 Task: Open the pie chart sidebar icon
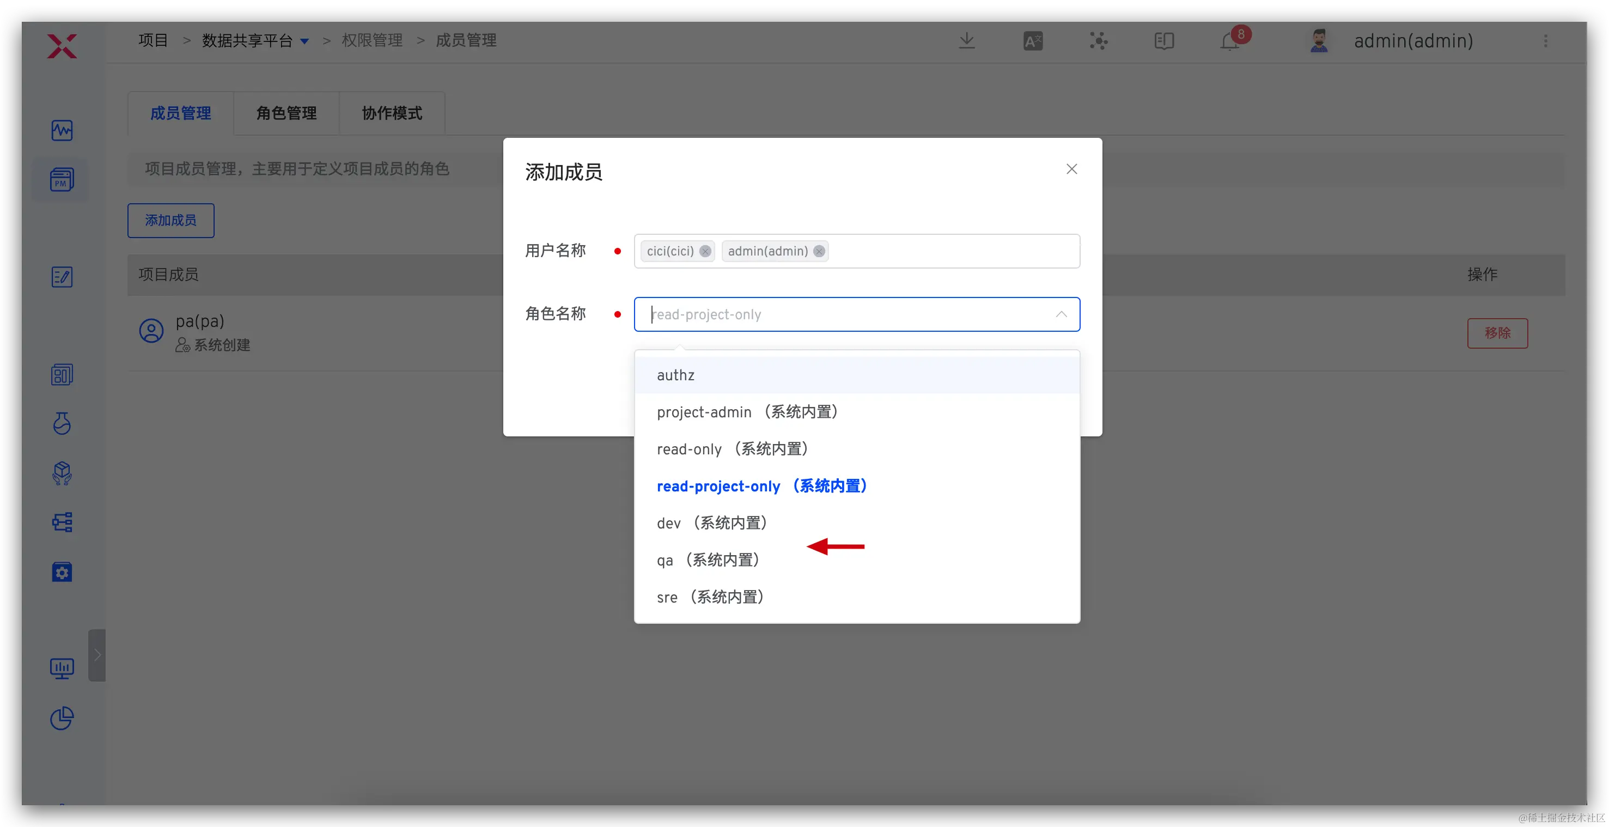pyautogui.click(x=61, y=719)
